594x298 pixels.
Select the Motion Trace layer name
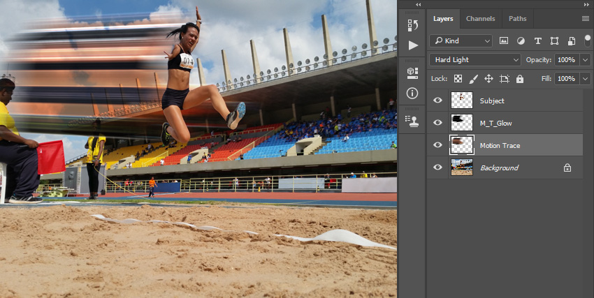pyautogui.click(x=500, y=146)
